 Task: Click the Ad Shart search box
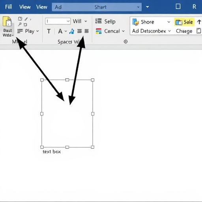pos(97,7)
